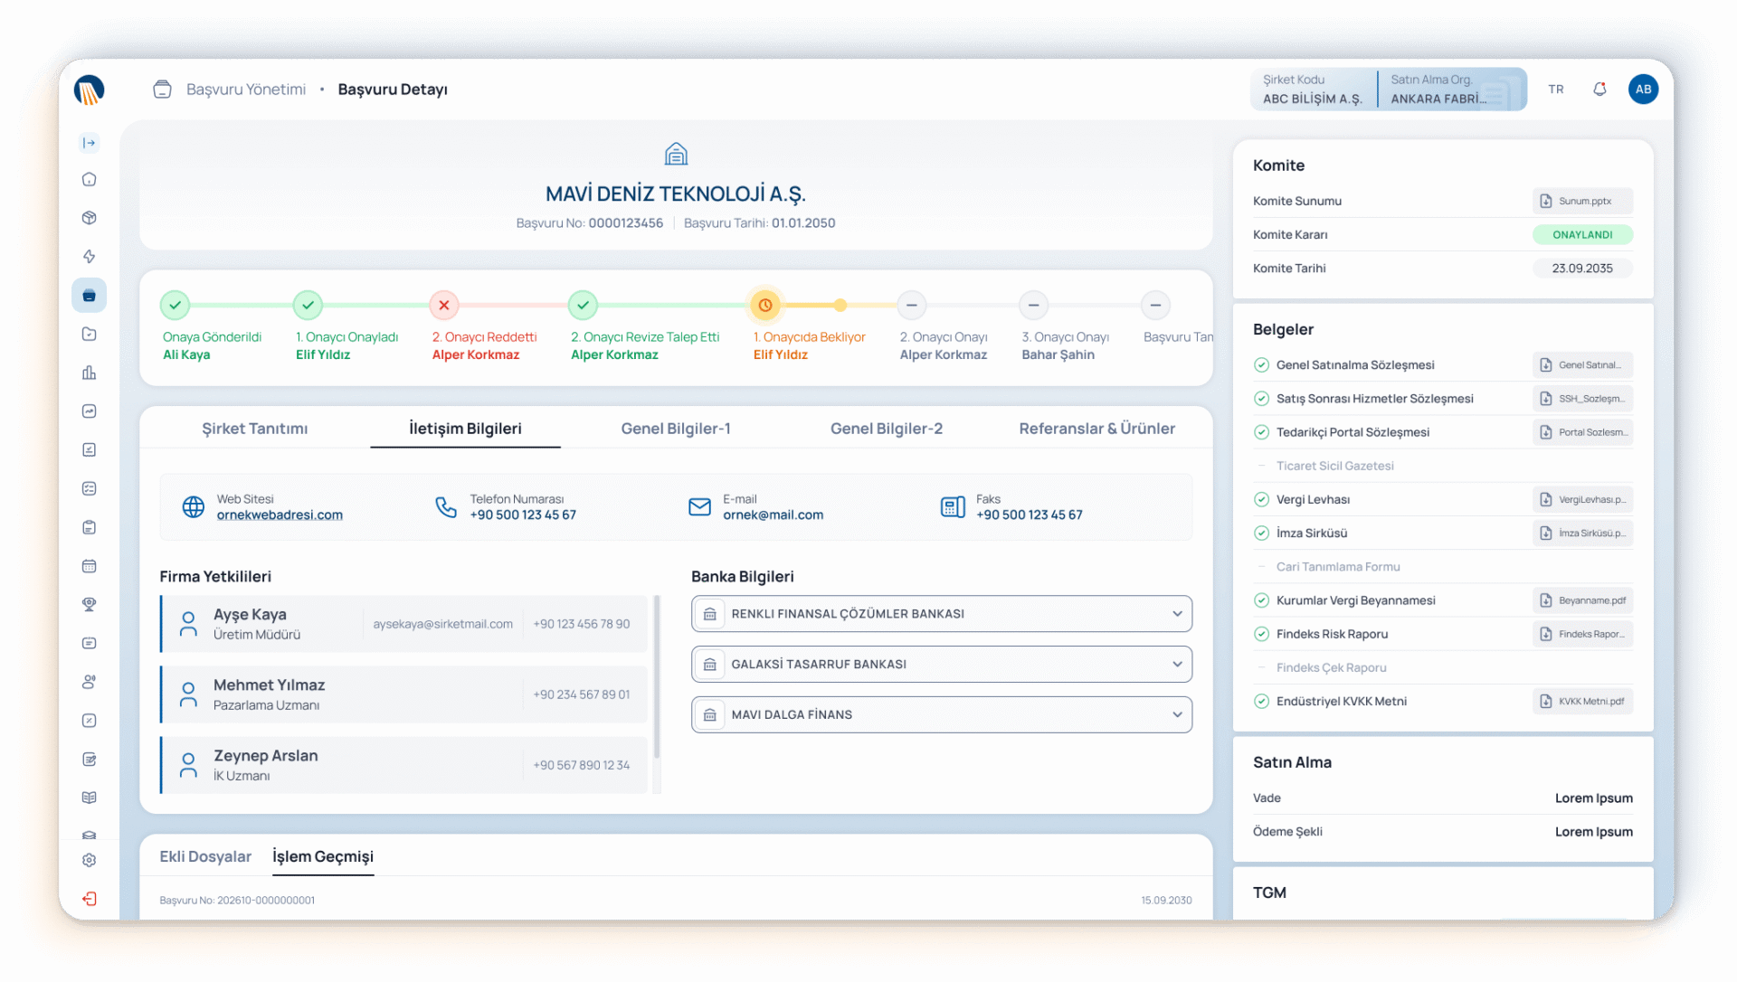The height and width of the screenshot is (982, 1737).
Task: Expand Mavi Dalga Finans dropdown
Action: (1177, 714)
